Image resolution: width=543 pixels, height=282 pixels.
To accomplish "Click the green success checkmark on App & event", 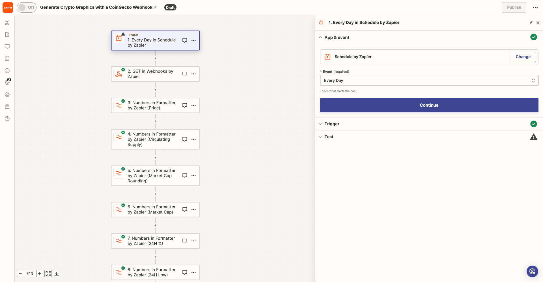I will click(x=534, y=37).
